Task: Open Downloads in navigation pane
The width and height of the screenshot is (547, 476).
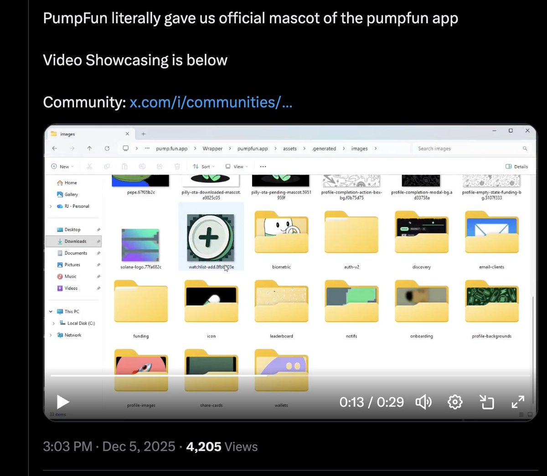Action: 73,241
